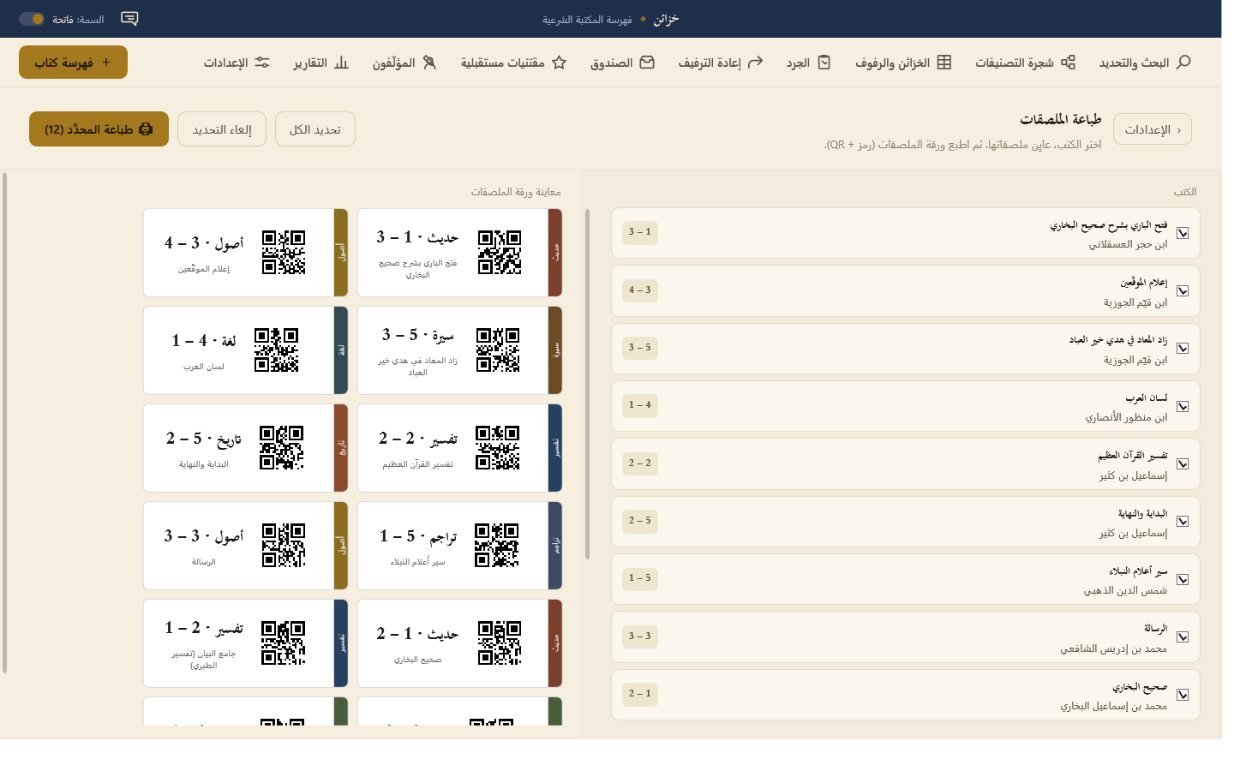The height and width of the screenshot is (771, 1234).
Task: Open البحث والتحديد menu item
Action: click(1145, 63)
